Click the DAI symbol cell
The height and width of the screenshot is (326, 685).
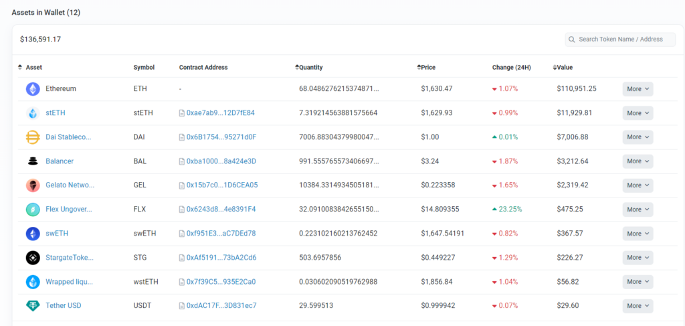pos(139,137)
